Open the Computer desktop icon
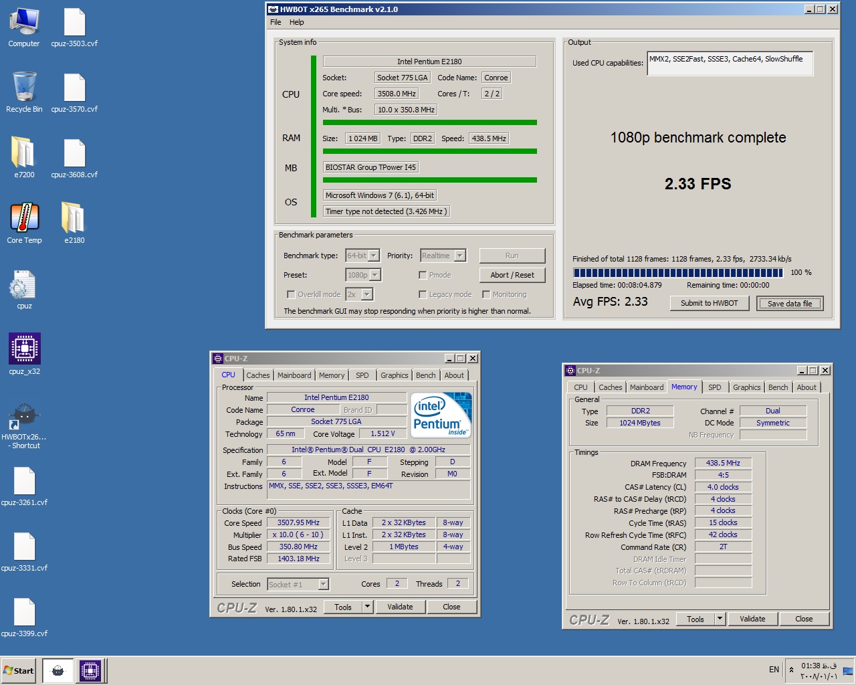Image resolution: width=856 pixels, height=685 pixels. (24, 28)
